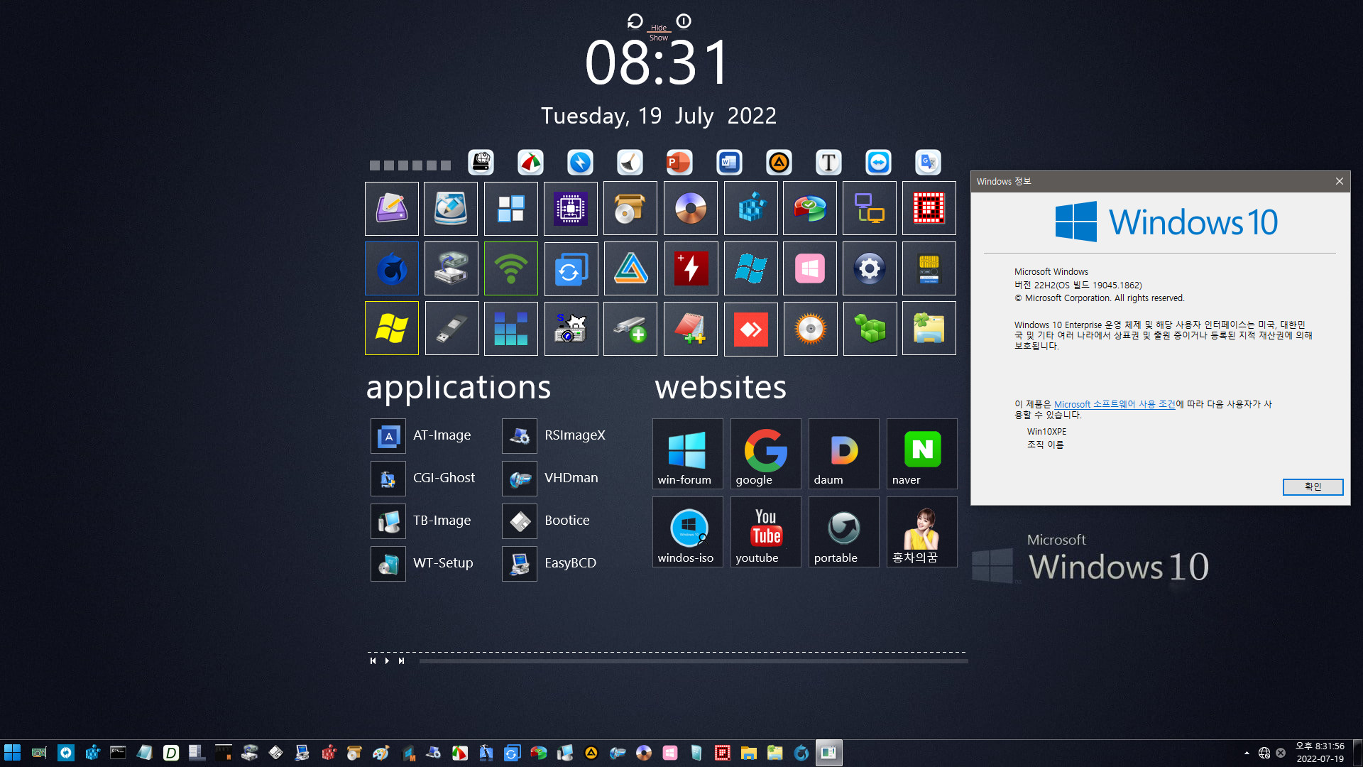The image size is (1363, 767).
Task: Click the taskbar paint palette icon
Action: [381, 753]
